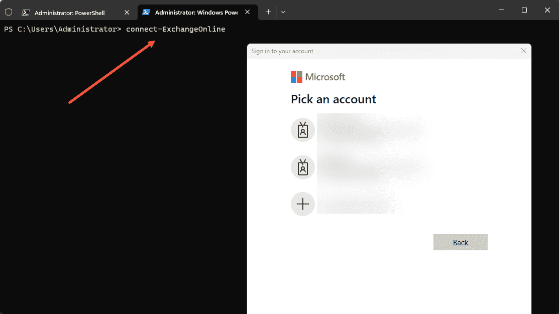Close the Sign in to your account dialog

523,51
